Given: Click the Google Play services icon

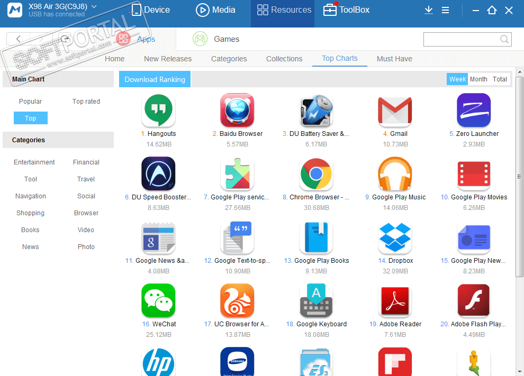Looking at the screenshot, I should pyautogui.click(x=237, y=173).
